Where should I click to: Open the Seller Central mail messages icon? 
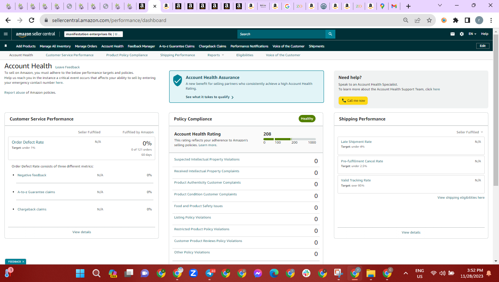click(452, 34)
